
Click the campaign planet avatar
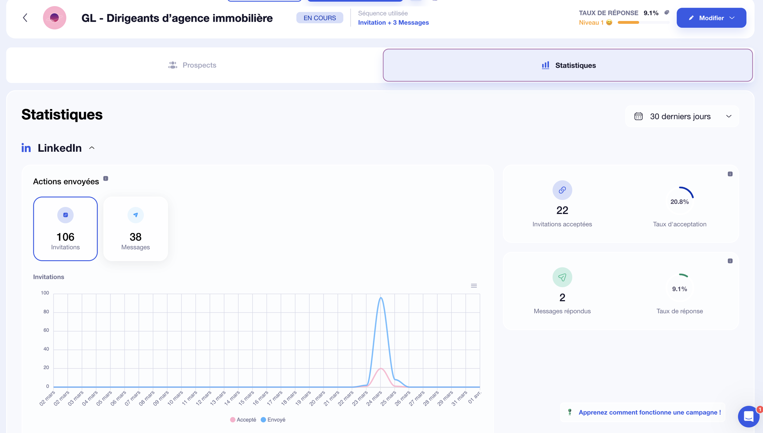(x=55, y=18)
